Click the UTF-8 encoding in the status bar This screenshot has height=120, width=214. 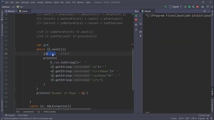coord(194,119)
